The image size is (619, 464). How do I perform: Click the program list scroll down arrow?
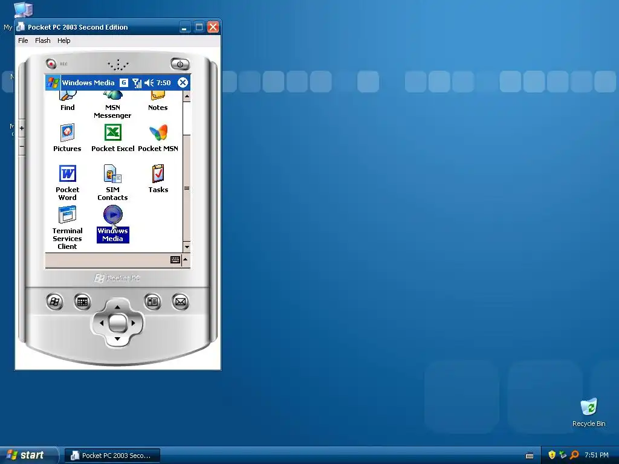click(187, 247)
